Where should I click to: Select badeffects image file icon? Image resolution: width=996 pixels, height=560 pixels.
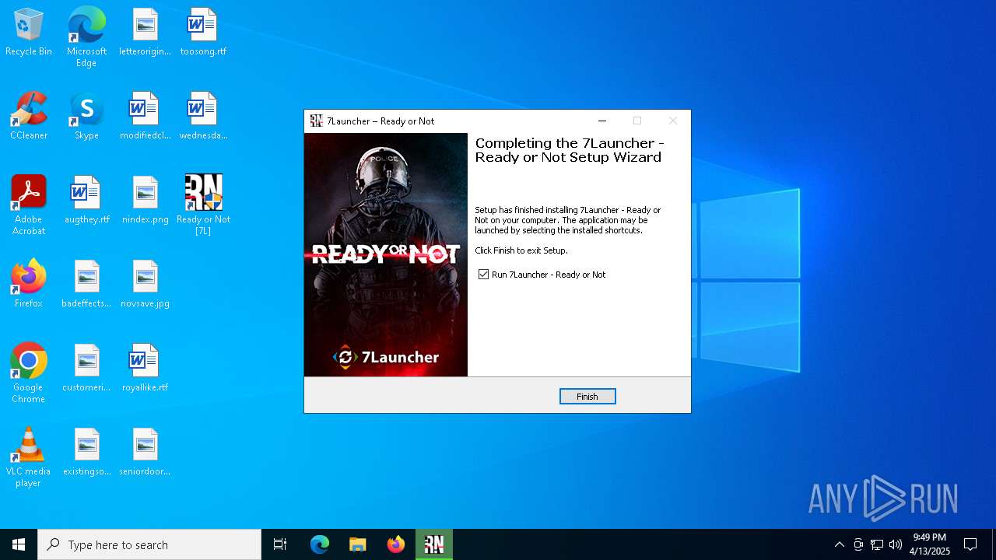pos(86,285)
